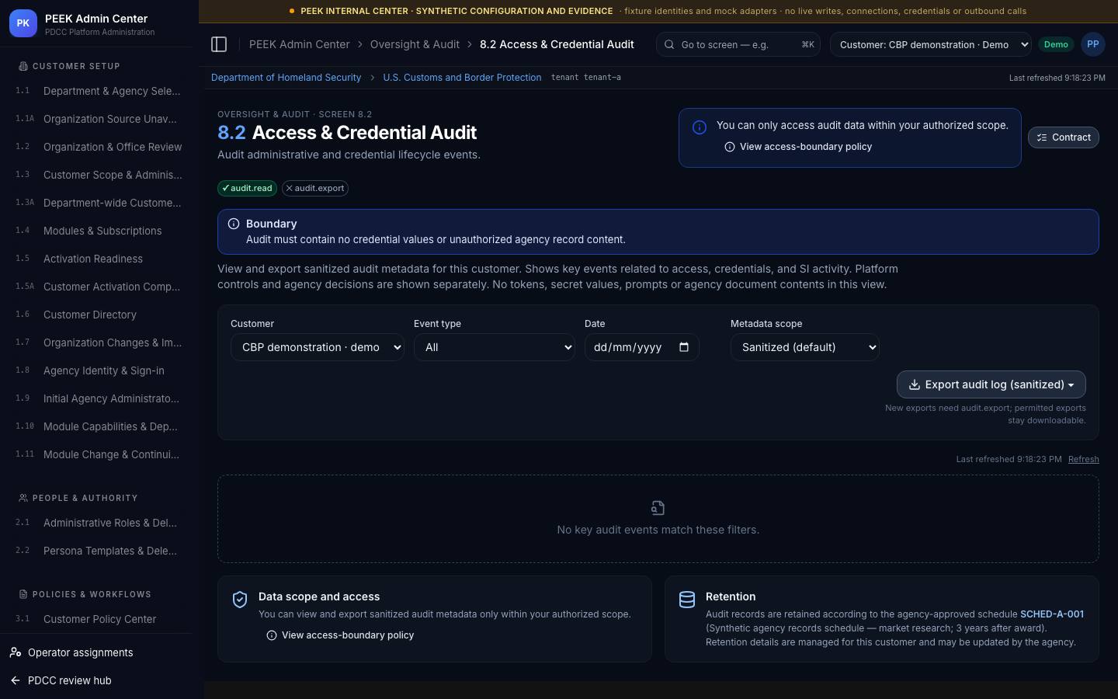Viewport: 1118px width, 699px height.
Task: Click the PK logo badge
Action: coord(23,23)
